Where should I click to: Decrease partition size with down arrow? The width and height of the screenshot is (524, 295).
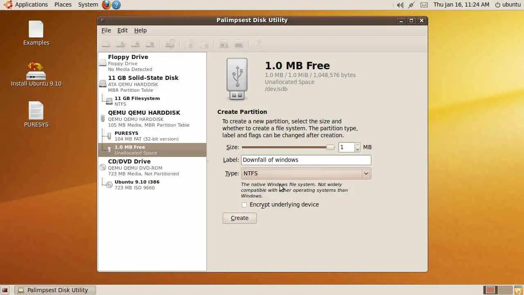pos(358,150)
